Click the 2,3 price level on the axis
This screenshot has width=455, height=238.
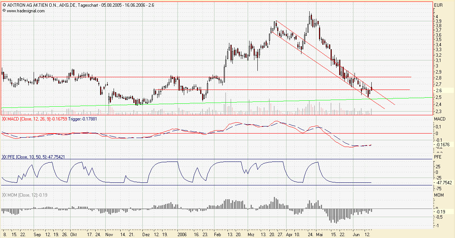439,111
